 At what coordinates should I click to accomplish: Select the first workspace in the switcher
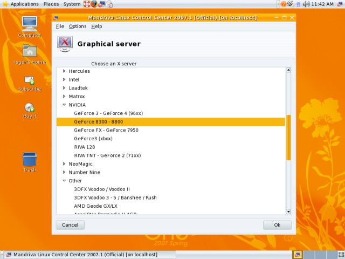[x=298, y=255]
